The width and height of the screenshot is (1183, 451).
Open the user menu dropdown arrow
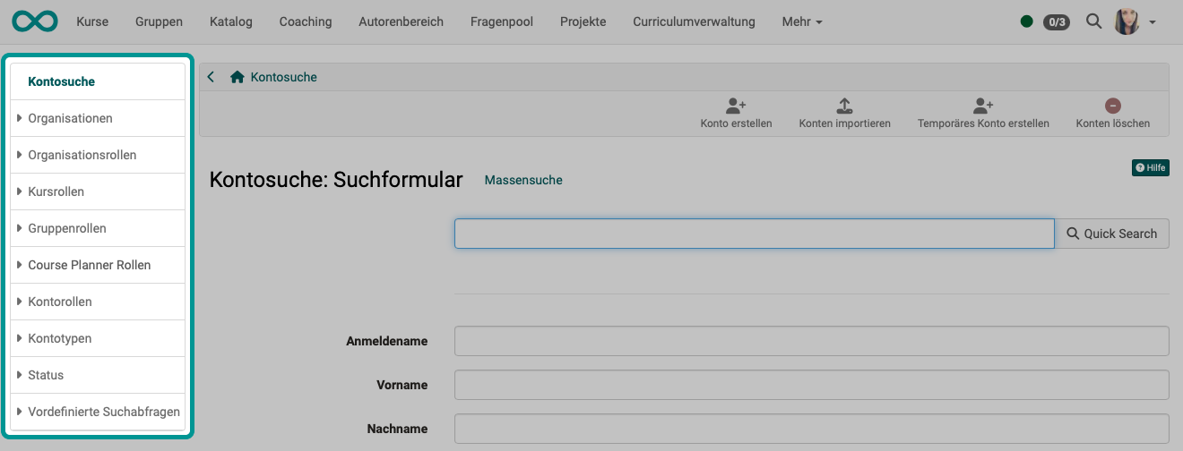1152,22
